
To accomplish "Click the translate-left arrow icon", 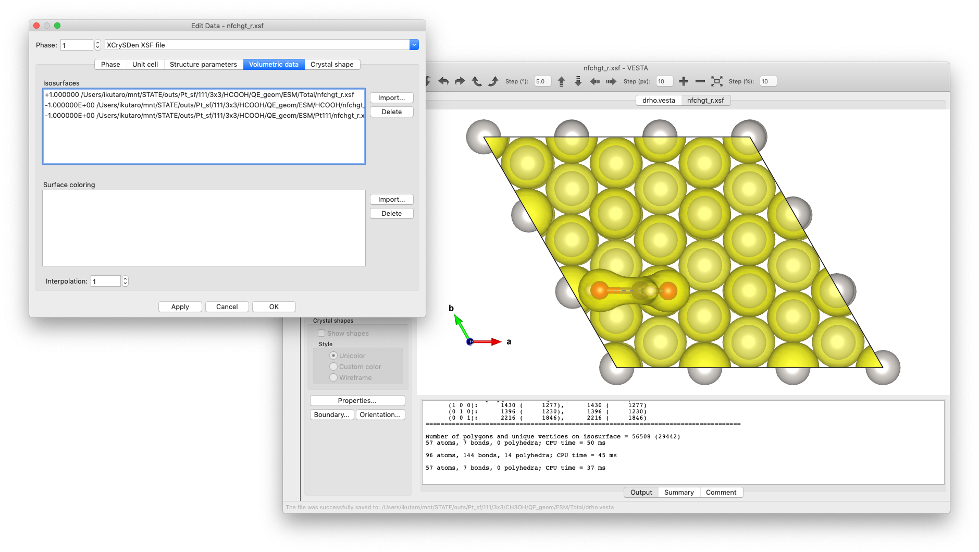I will tap(595, 81).
